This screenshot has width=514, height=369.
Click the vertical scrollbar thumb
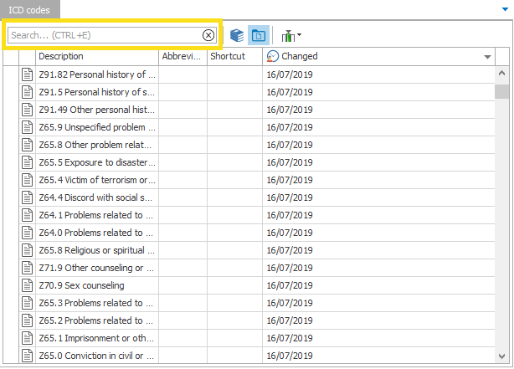501,91
